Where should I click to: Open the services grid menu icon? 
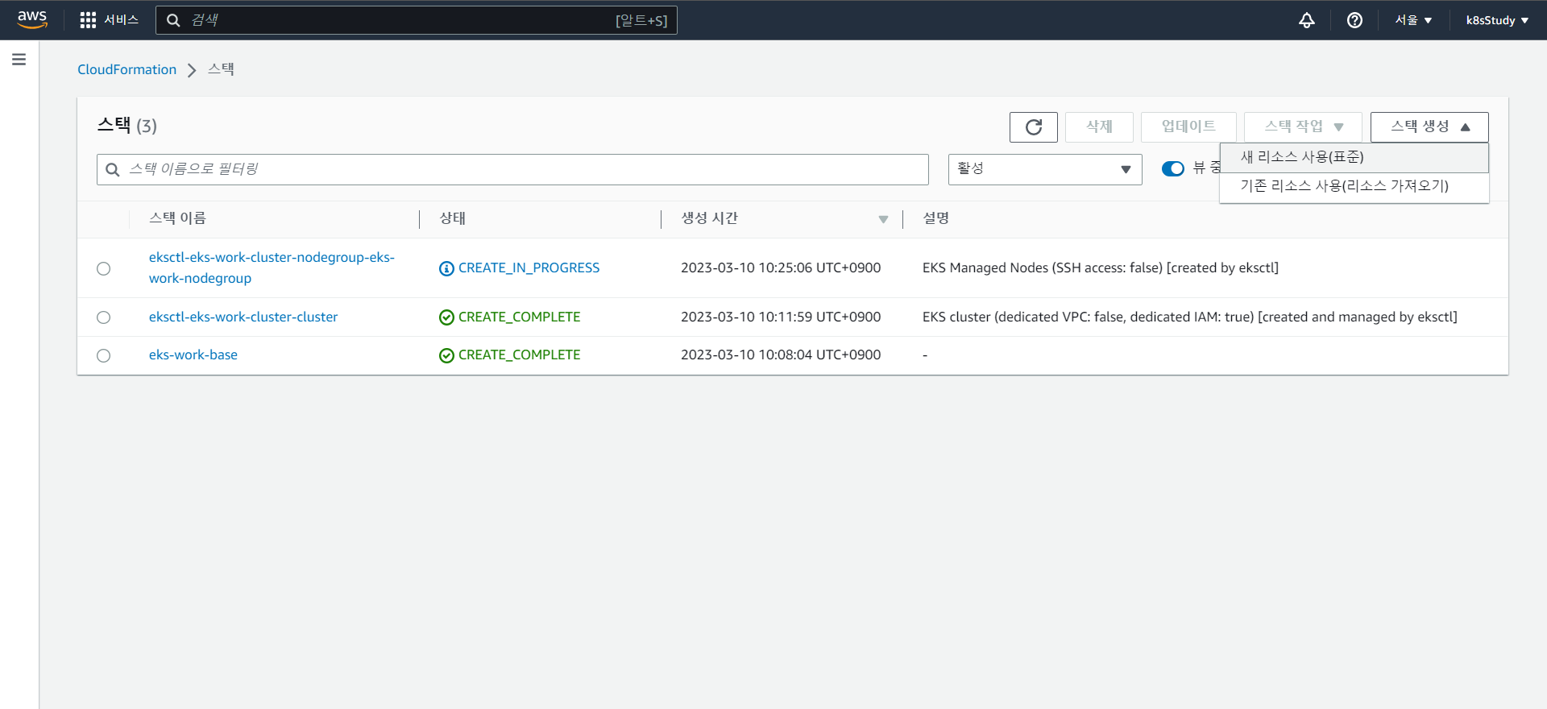point(88,20)
